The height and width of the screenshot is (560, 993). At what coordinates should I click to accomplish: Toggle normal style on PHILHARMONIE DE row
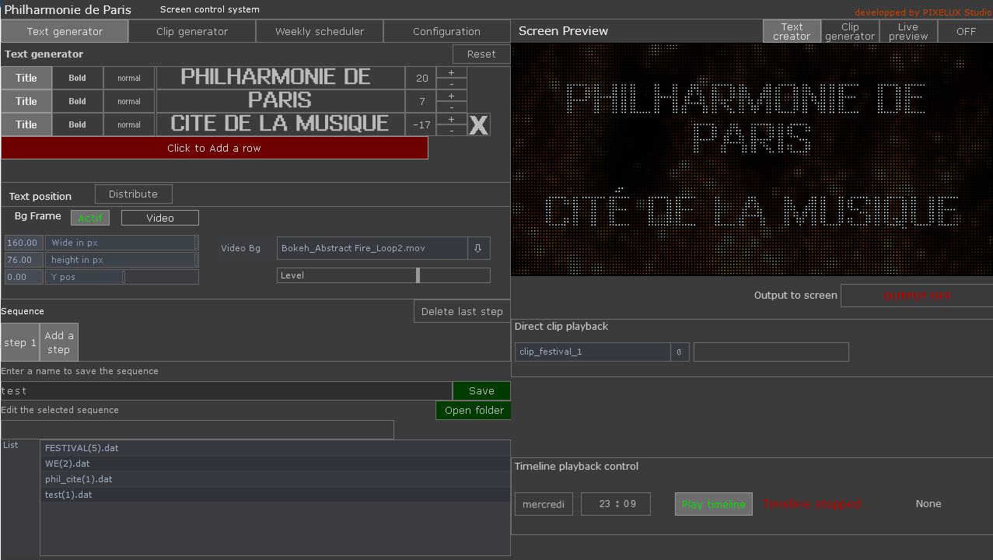click(x=129, y=78)
